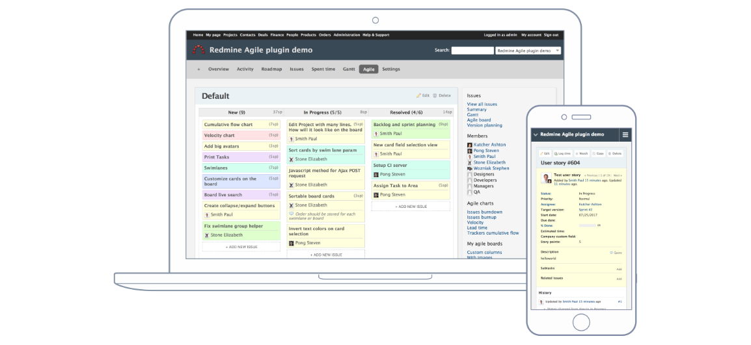751x345 pixels.
Task: Click the plus icon before Overview tab
Action: point(198,69)
